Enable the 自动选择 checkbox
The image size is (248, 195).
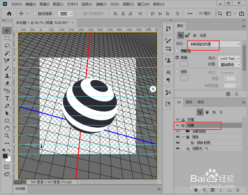[34, 14]
